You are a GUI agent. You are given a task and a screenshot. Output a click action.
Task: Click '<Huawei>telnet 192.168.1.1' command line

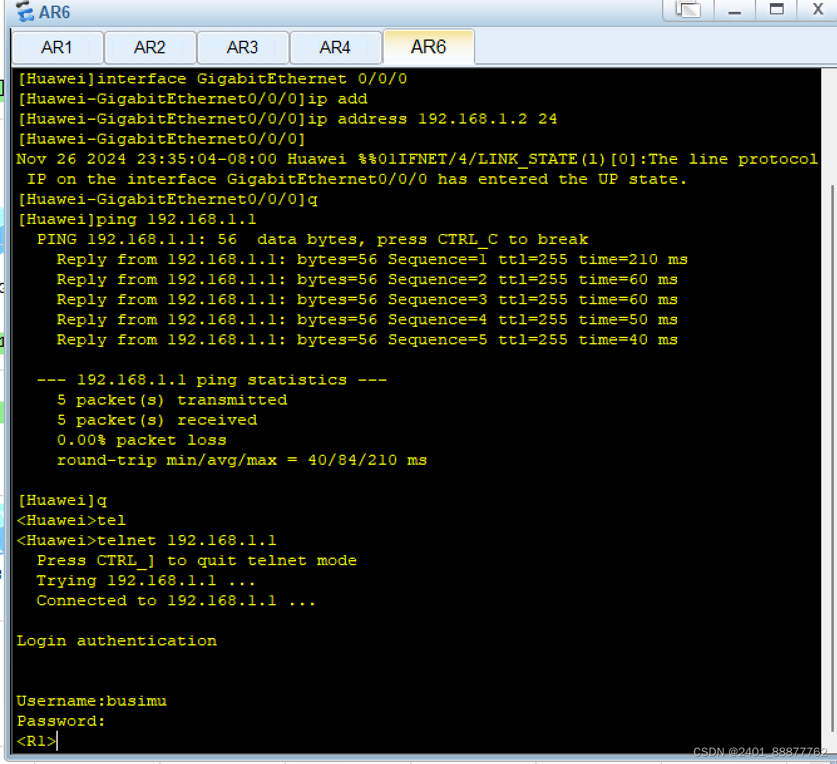coord(147,541)
